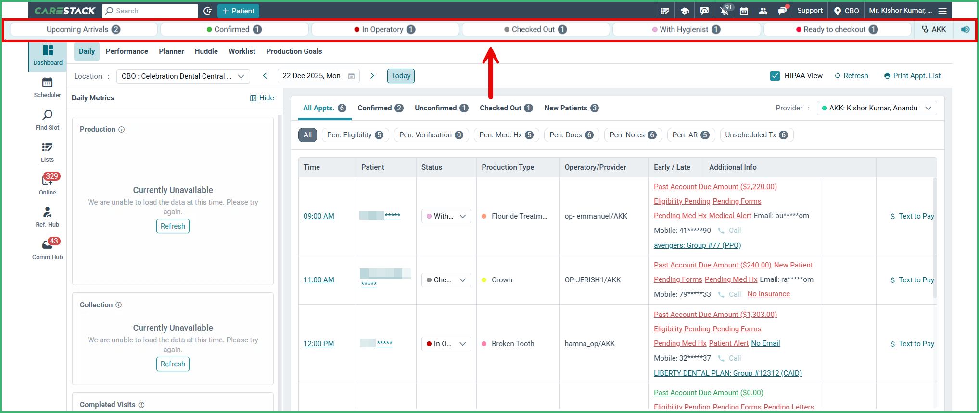Open Find Slot in the sidebar
This screenshot has height=413, width=979.
[x=47, y=120]
